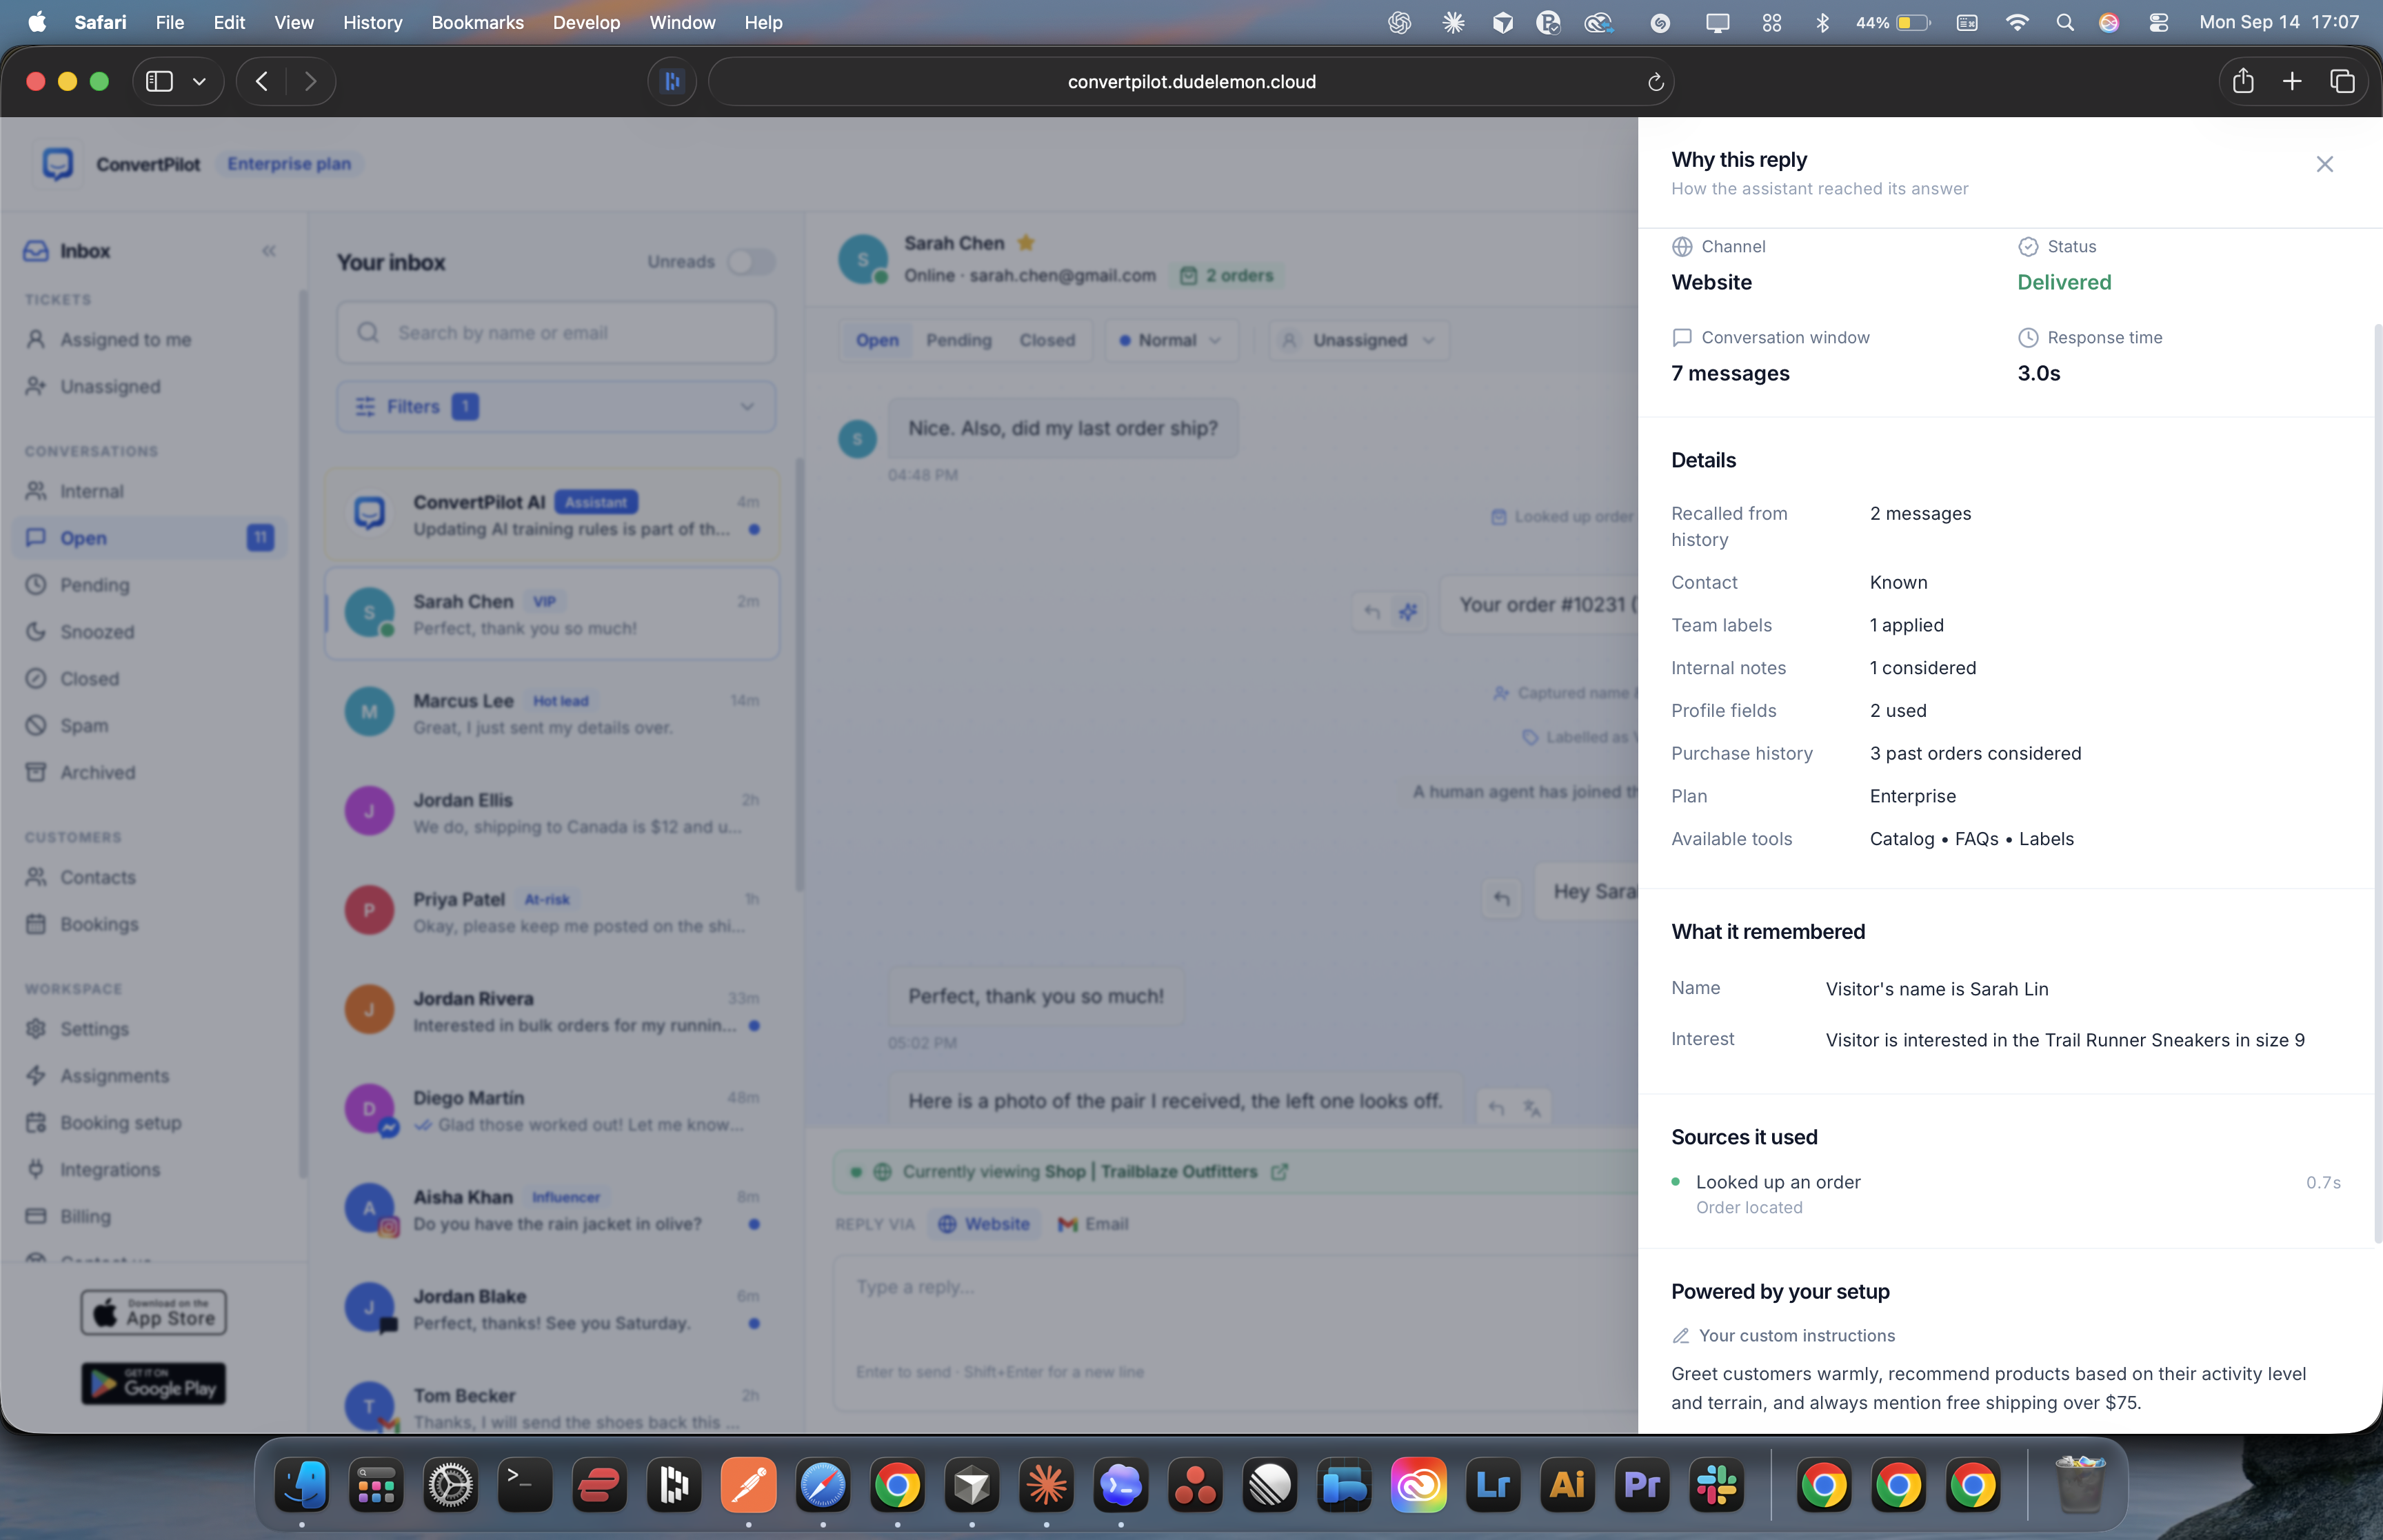Open Slack from the Dock
Screen dimensions: 2383x1540
coord(1716,1485)
